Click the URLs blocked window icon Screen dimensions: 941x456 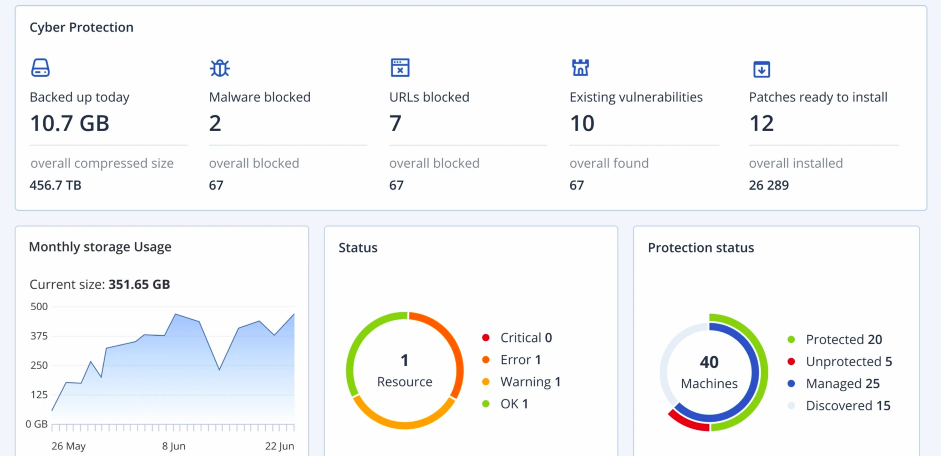[x=400, y=68]
